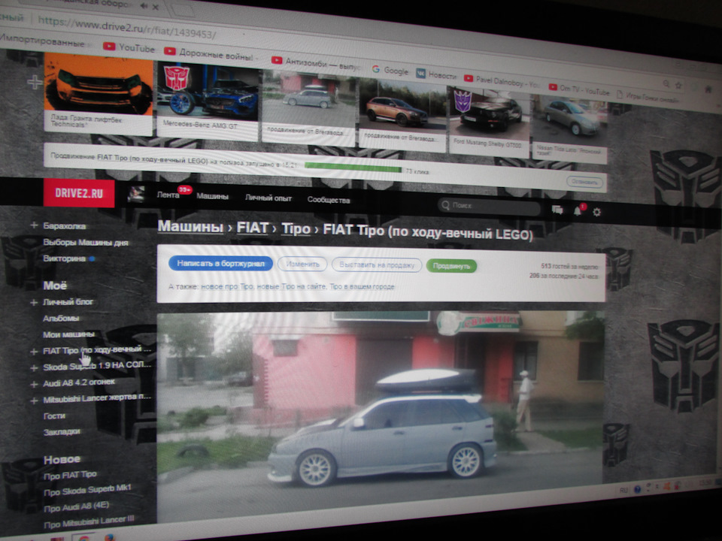
Task: Open the Лента menu item
Action: pos(168,195)
